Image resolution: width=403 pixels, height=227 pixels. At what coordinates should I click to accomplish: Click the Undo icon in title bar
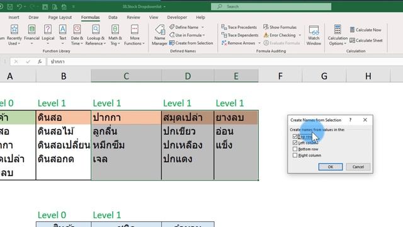(20, 7)
